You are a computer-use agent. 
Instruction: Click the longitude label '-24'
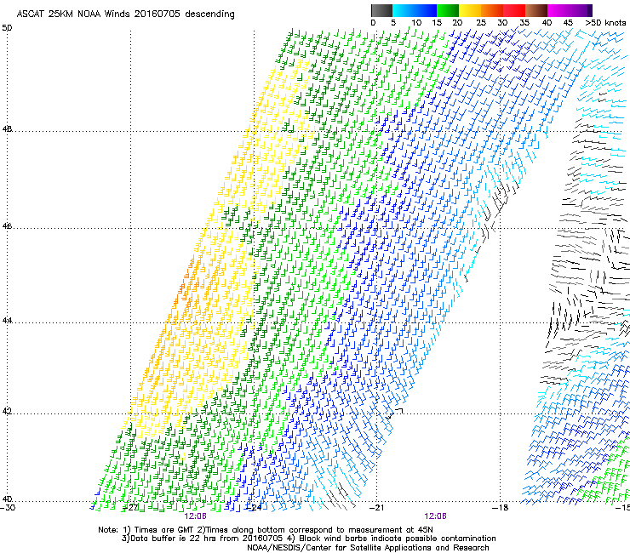pyautogui.click(x=254, y=508)
